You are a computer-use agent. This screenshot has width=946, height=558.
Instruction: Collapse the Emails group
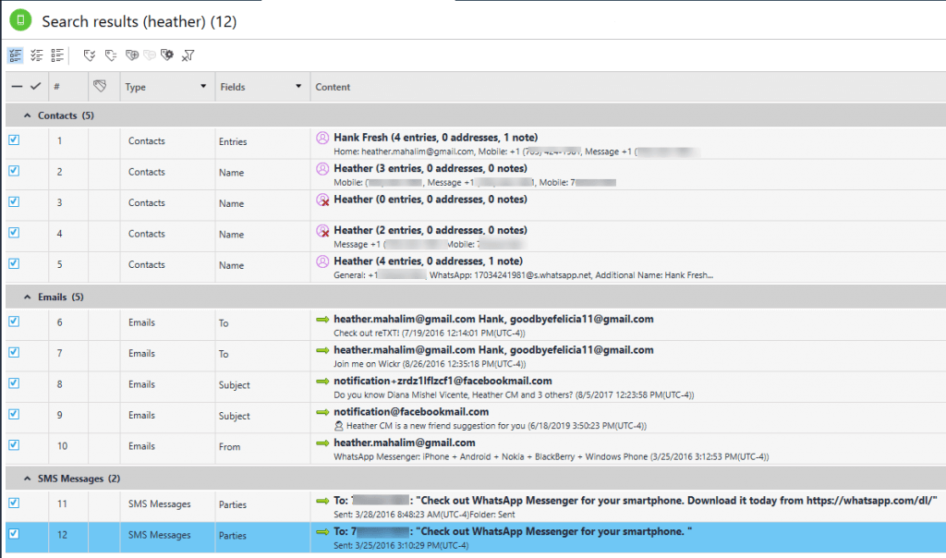click(27, 297)
